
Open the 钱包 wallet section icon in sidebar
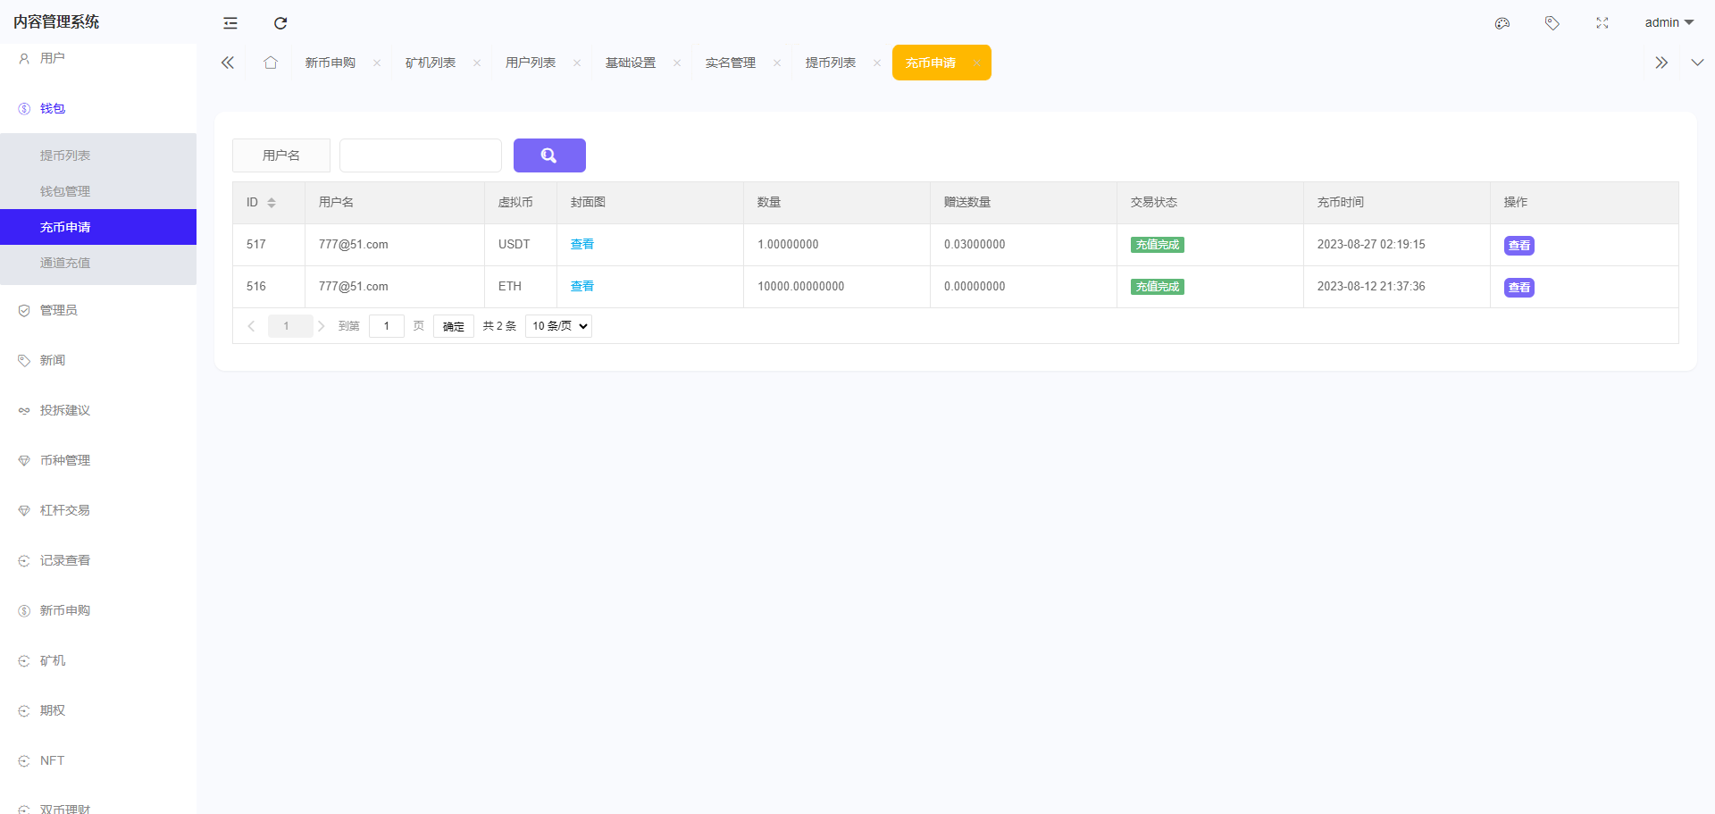(x=23, y=108)
